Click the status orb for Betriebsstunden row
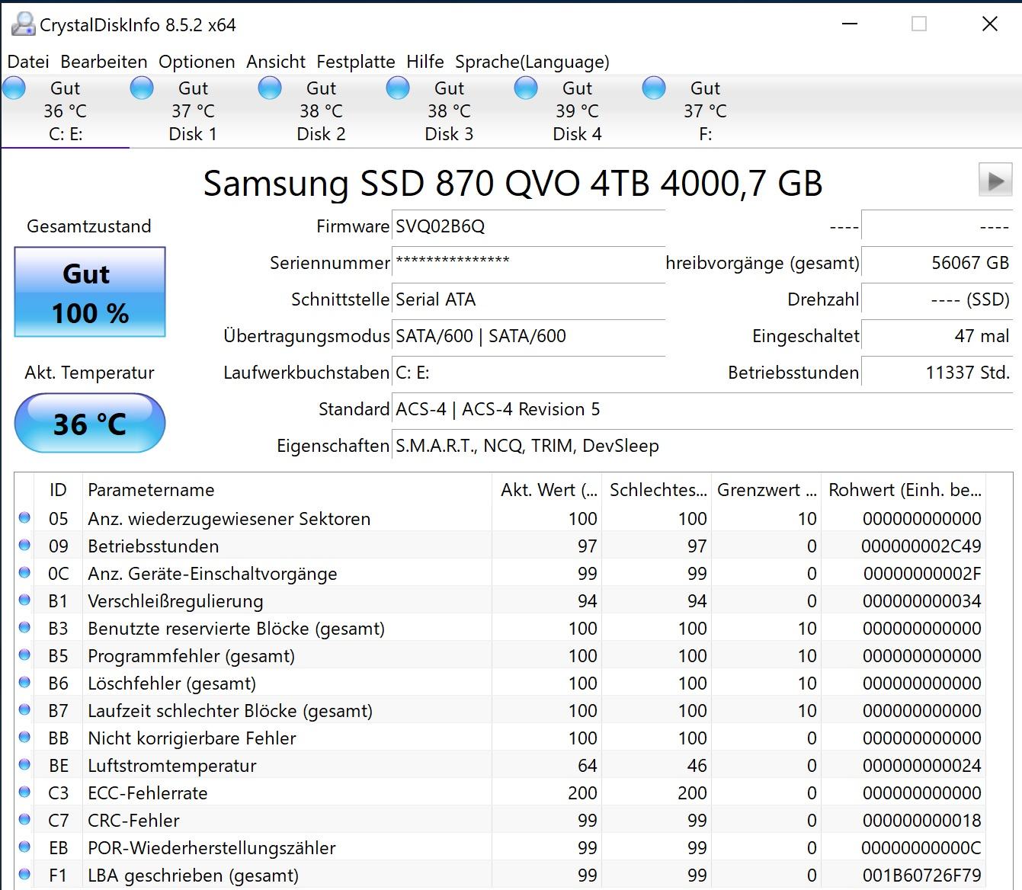 pyautogui.click(x=24, y=546)
